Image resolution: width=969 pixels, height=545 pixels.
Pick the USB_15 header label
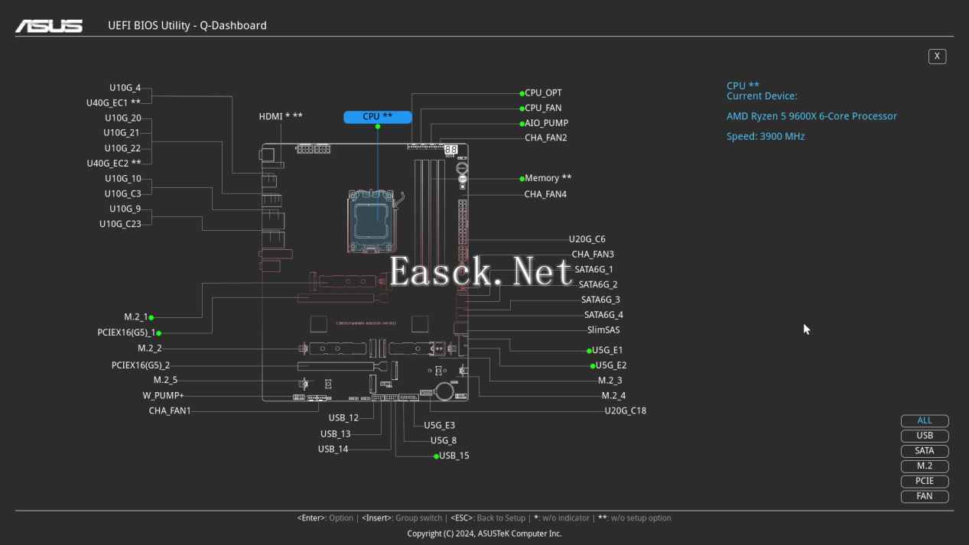454,456
